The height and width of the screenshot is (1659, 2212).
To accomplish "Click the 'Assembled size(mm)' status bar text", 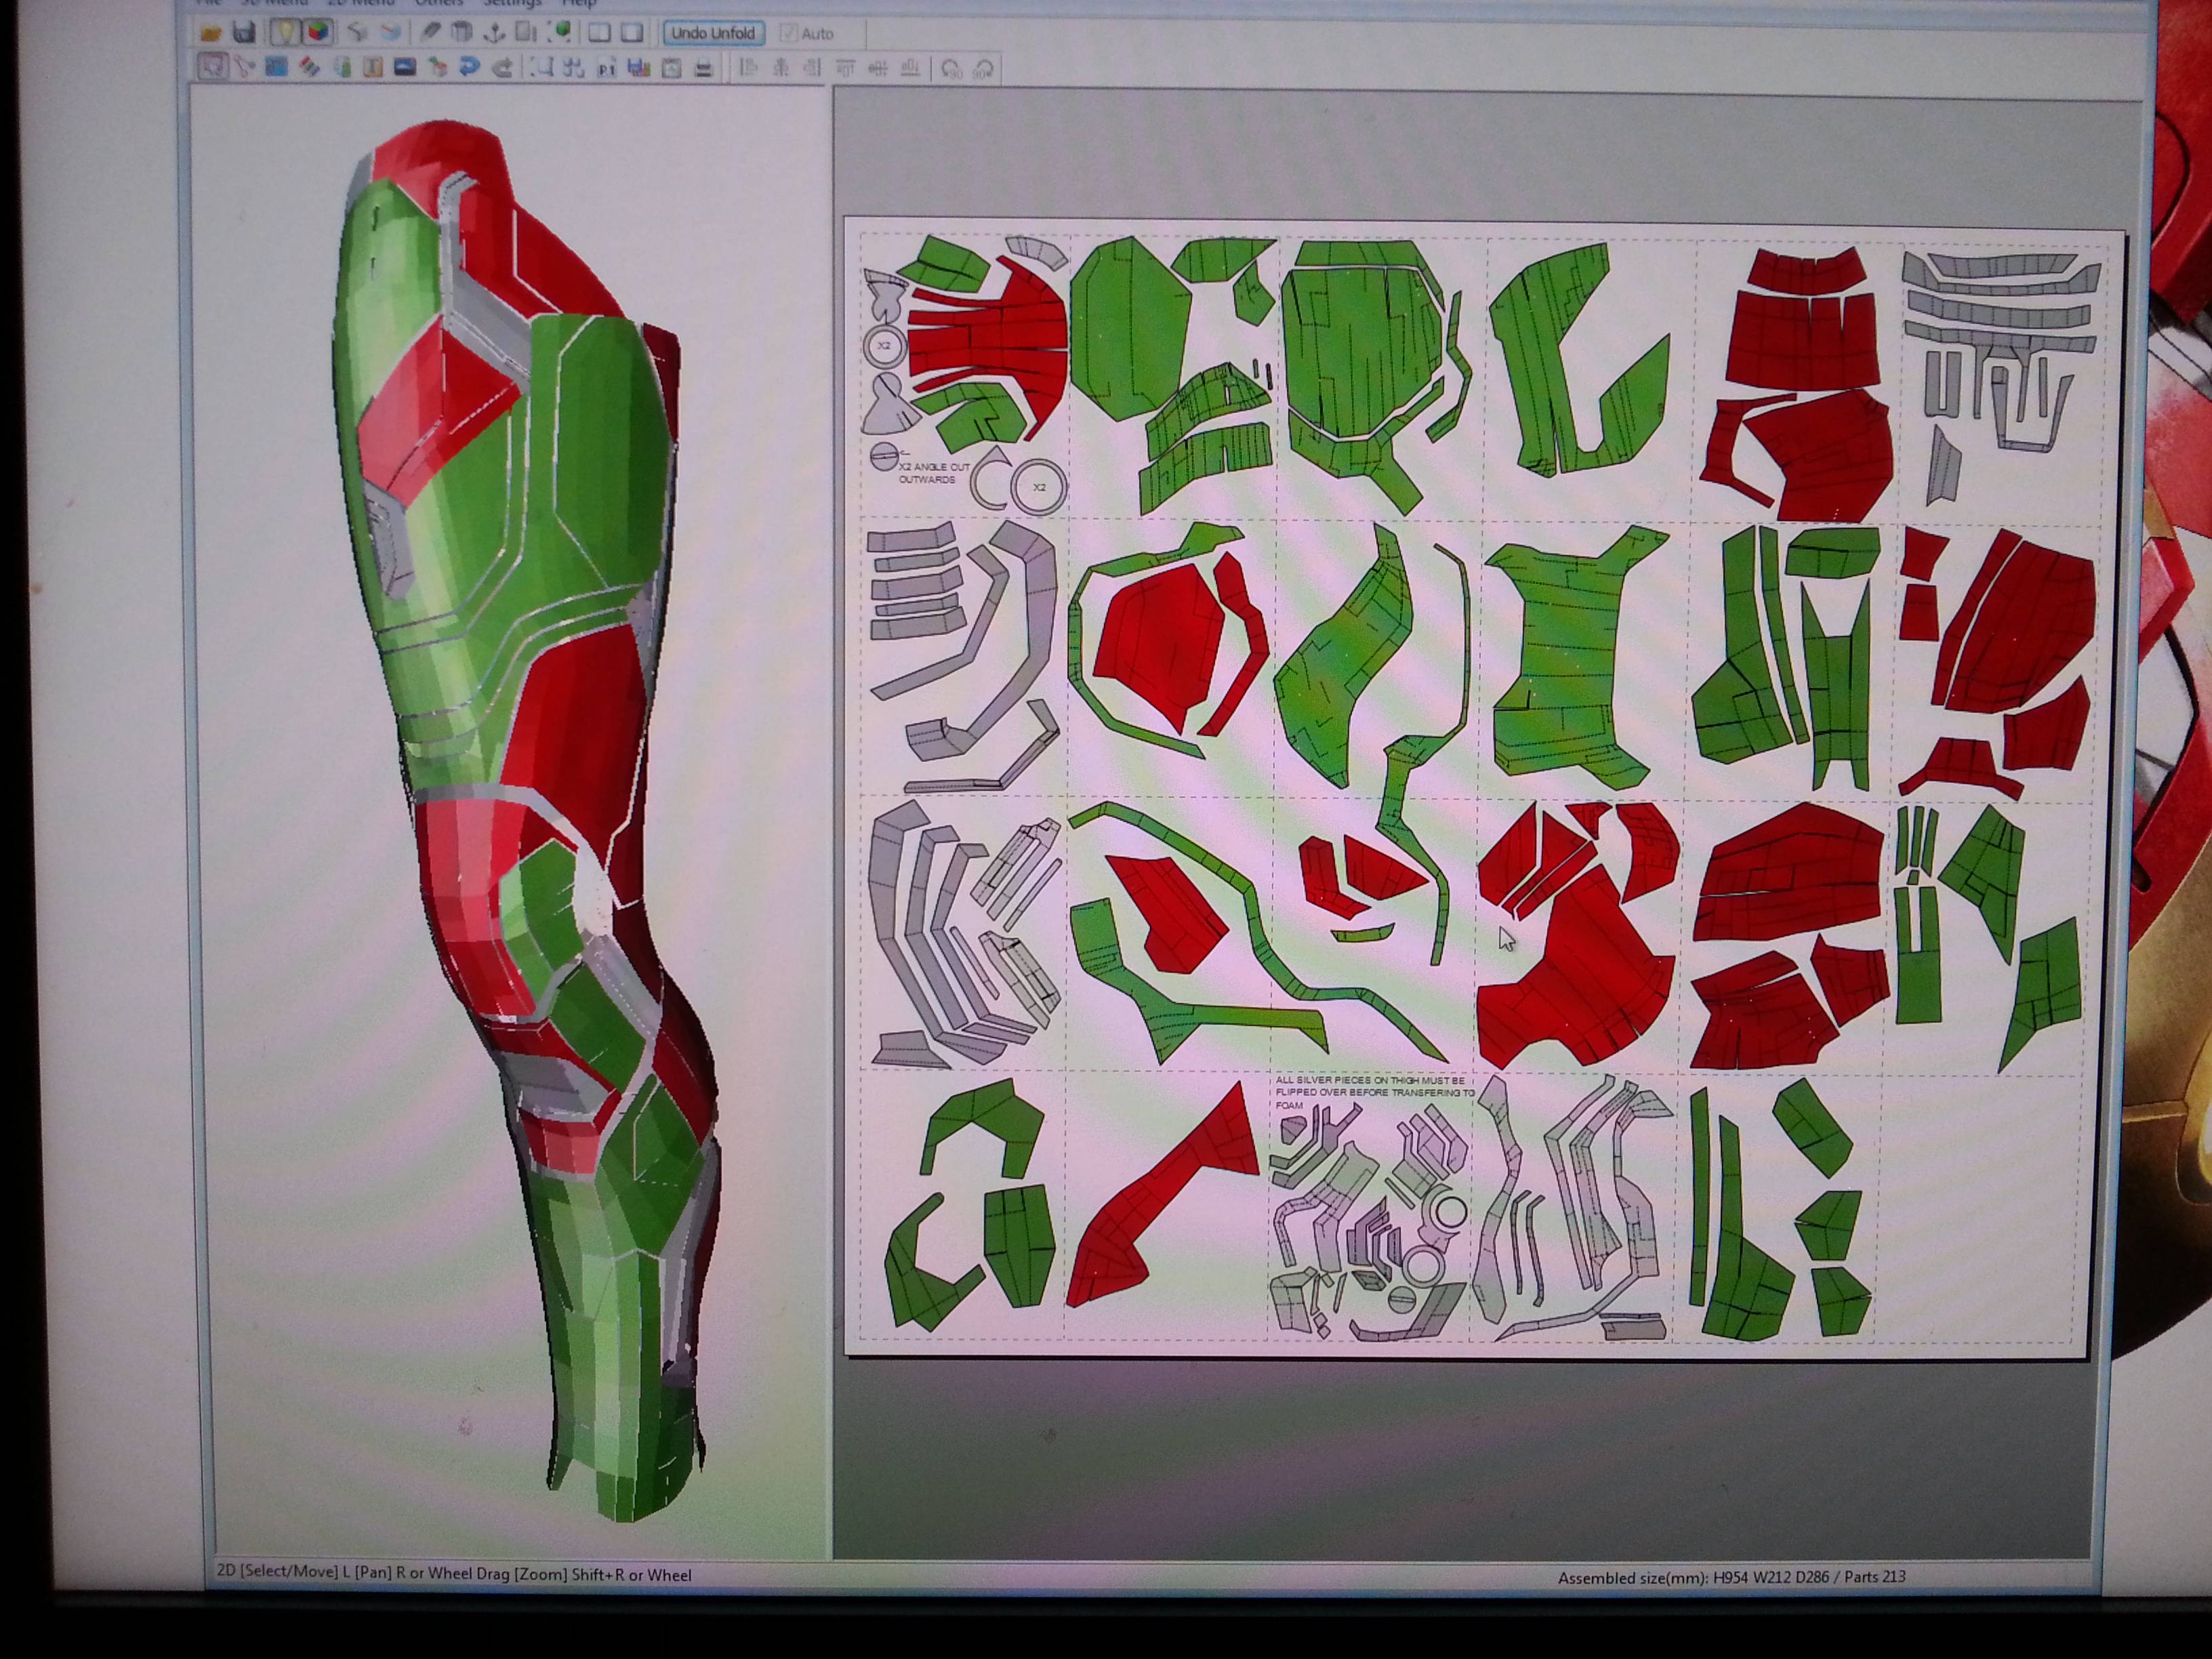I will pyautogui.click(x=1731, y=1577).
